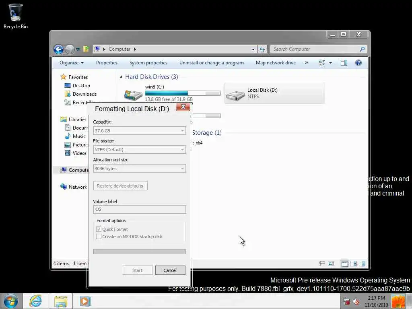This screenshot has width=412, height=309.
Task: Click Restore device defaults button
Action: 120,186
